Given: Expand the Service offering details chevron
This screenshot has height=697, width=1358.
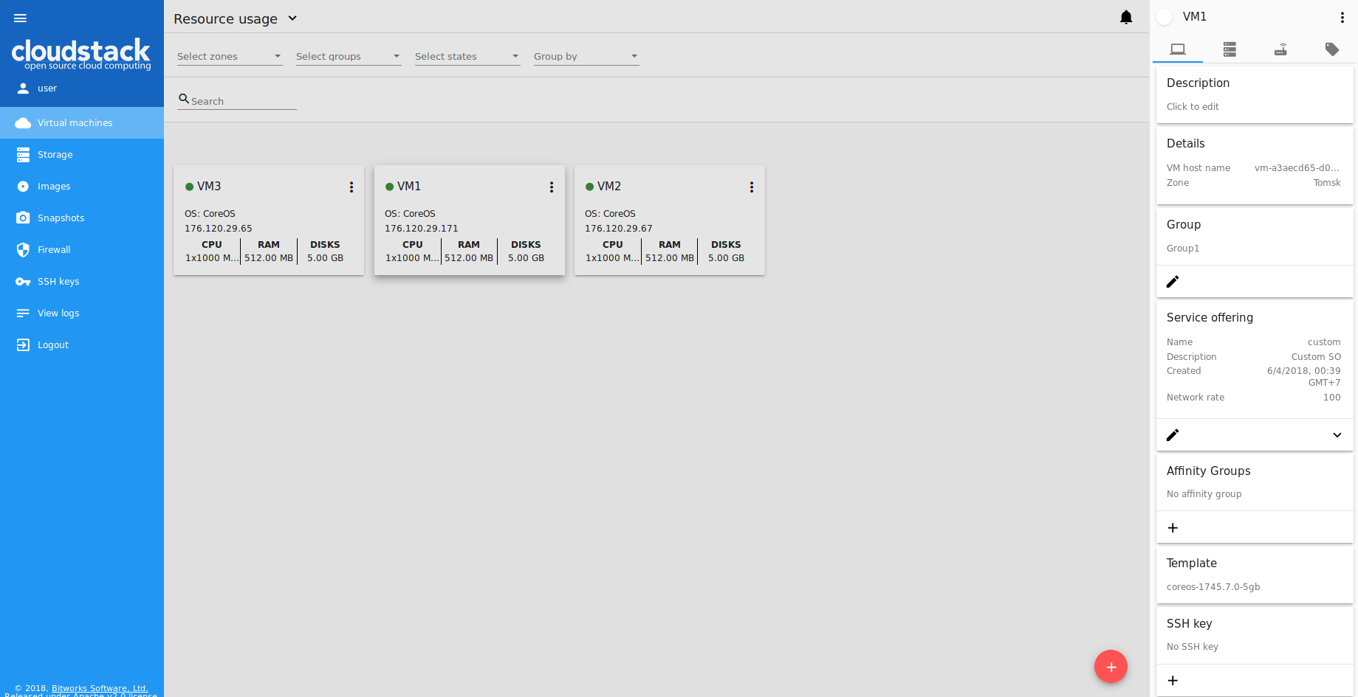Looking at the screenshot, I should 1337,435.
